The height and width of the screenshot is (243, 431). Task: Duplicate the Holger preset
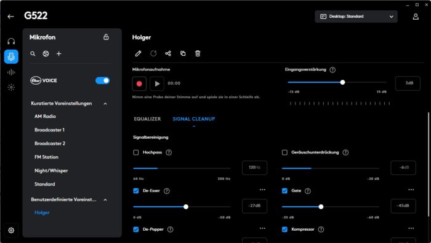click(183, 53)
